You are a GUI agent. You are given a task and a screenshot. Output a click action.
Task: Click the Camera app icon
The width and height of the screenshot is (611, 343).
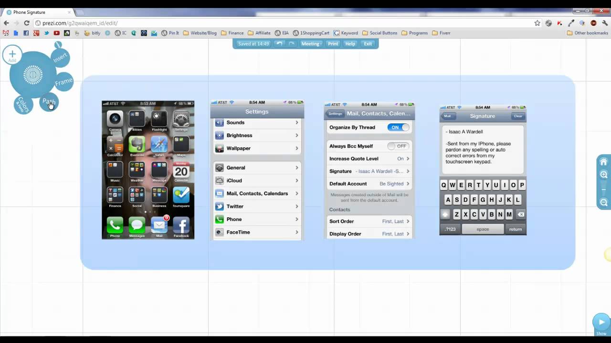115,119
